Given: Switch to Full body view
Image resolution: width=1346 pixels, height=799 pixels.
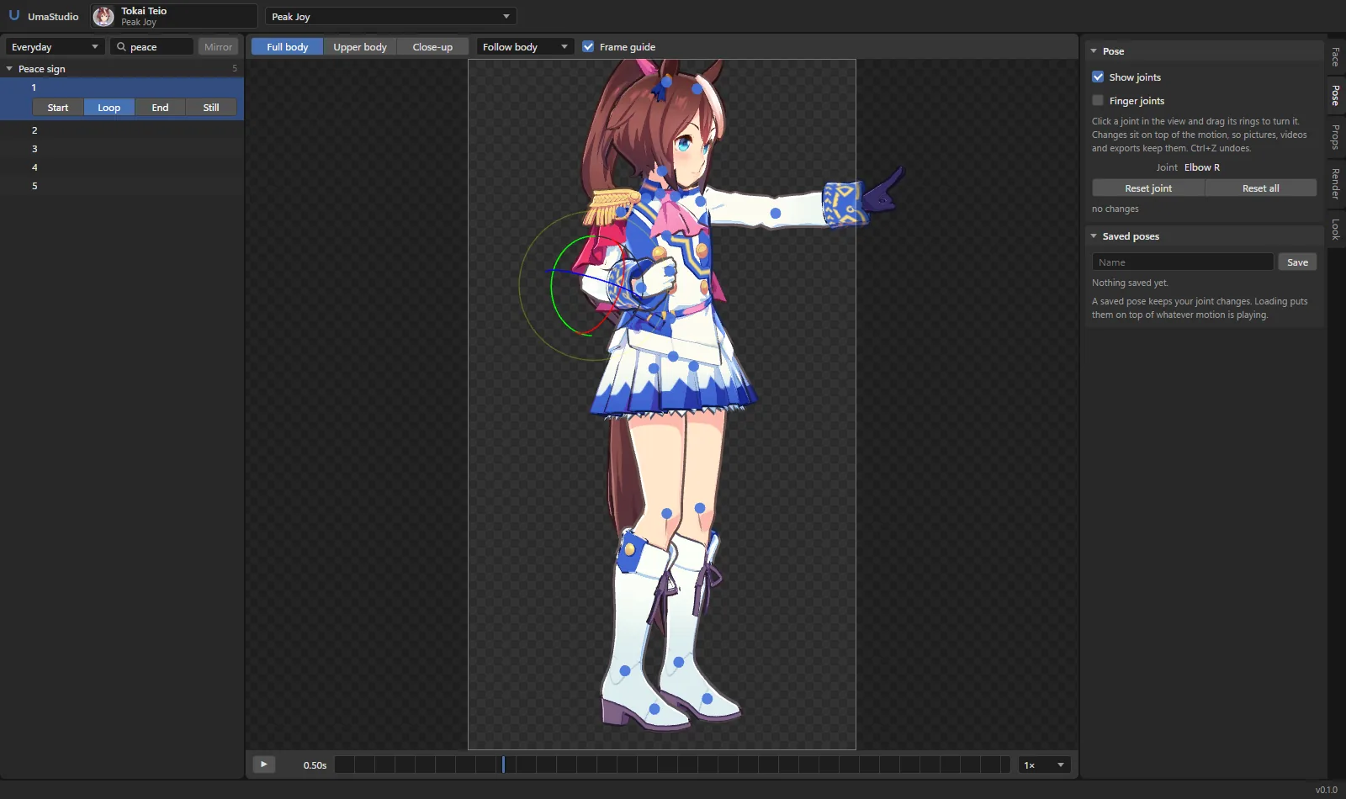Looking at the screenshot, I should [x=288, y=47].
